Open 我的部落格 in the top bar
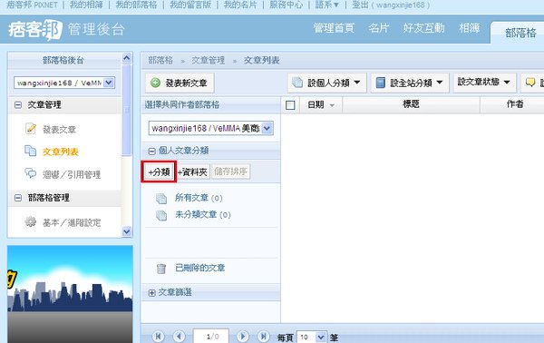 pyautogui.click(x=136, y=5)
